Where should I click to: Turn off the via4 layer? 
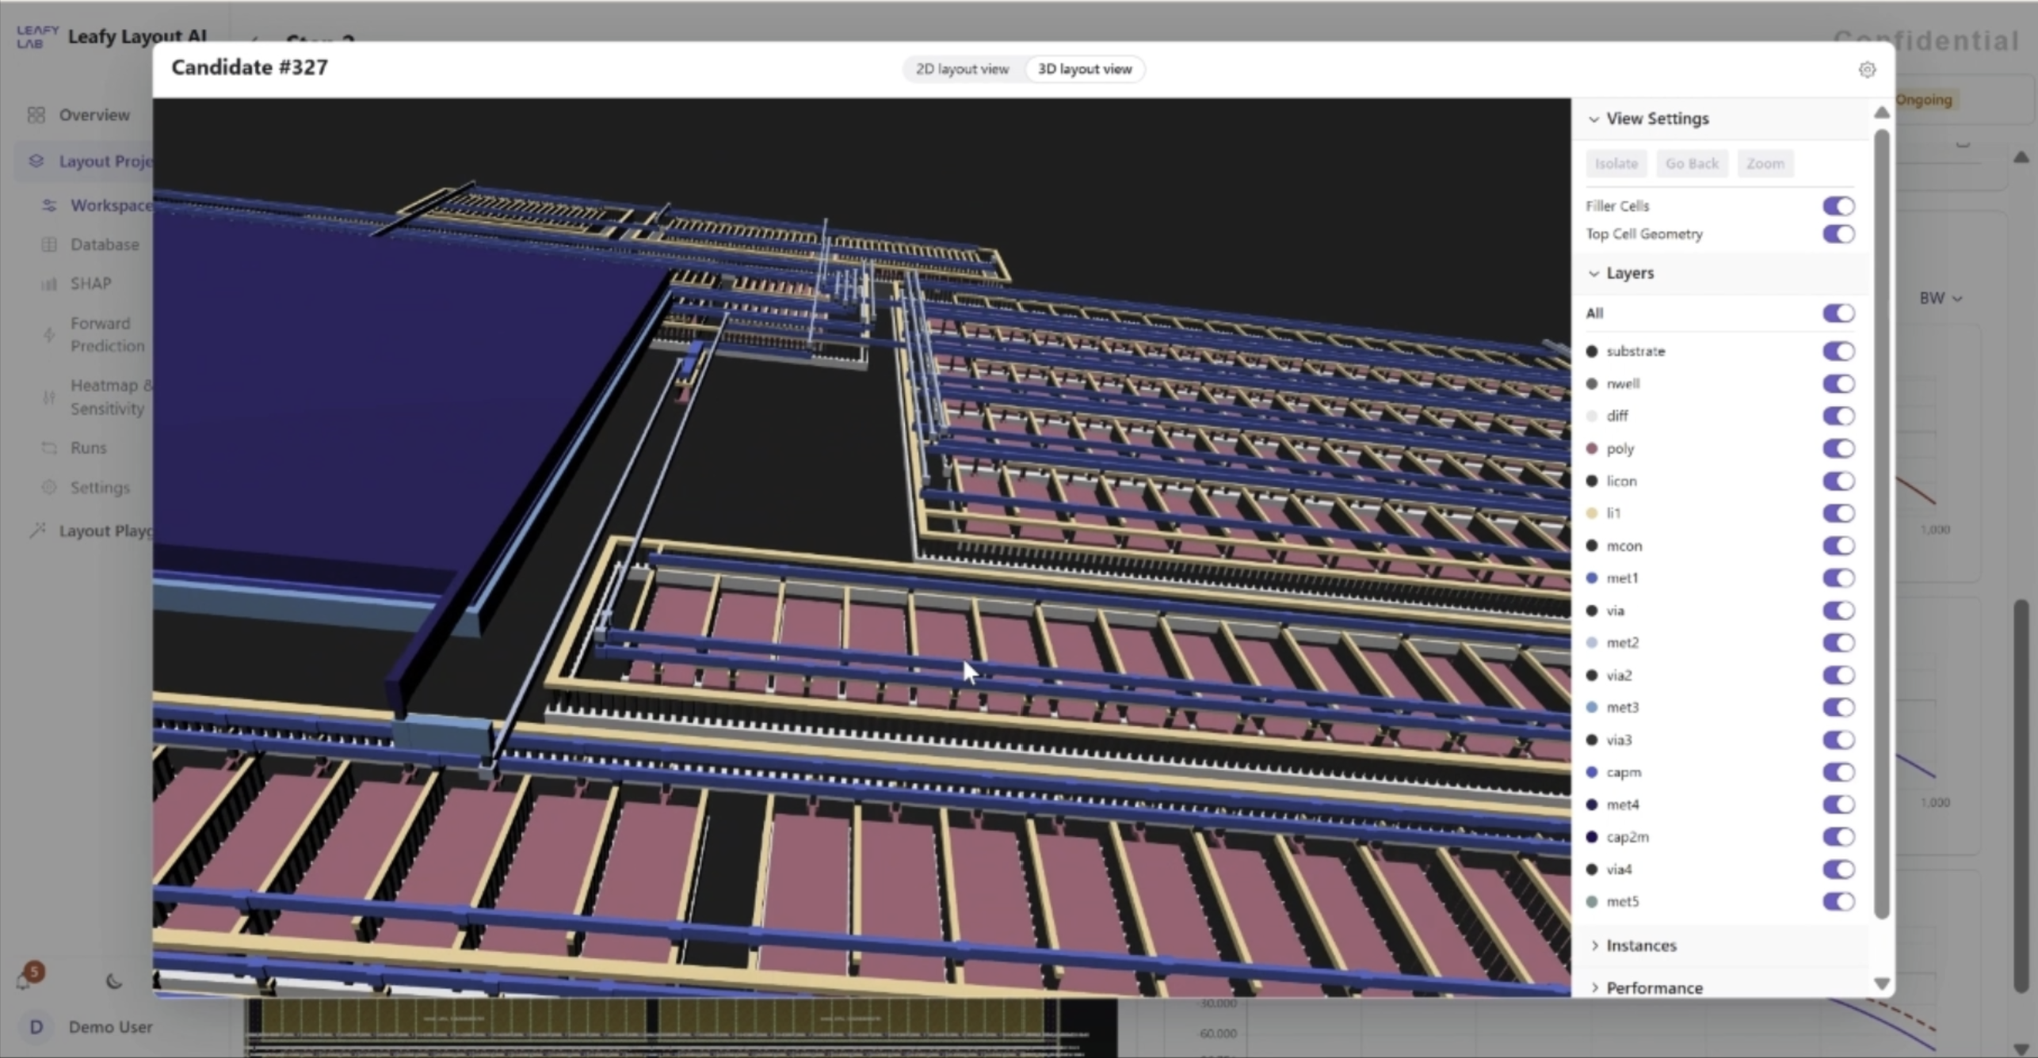click(x=1838, y=869)
